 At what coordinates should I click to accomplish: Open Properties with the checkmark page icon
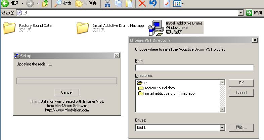tap(167, 4)
